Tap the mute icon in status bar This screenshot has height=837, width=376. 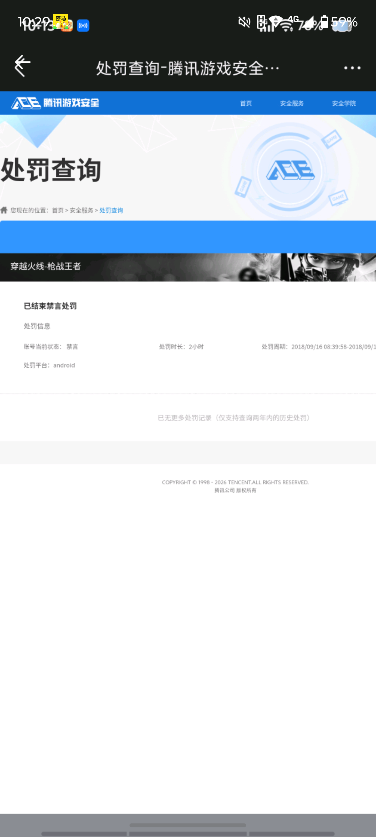pos(244,22)
